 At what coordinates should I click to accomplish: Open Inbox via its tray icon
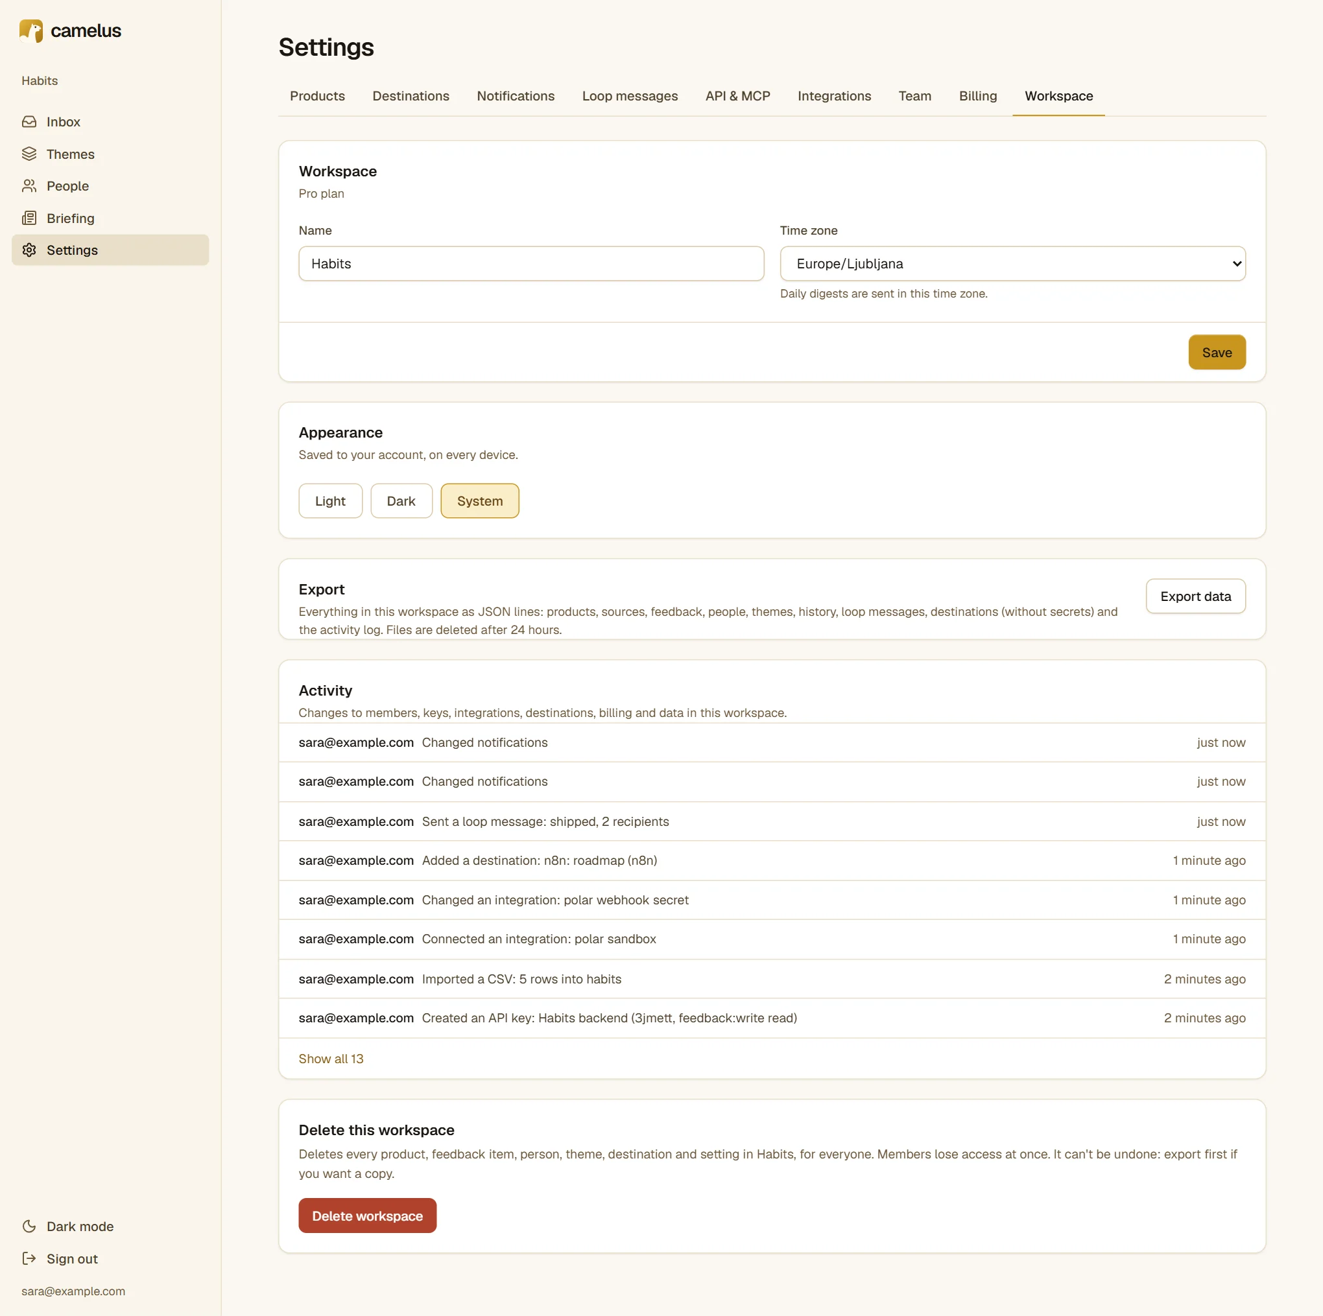(x=29, y=122)
